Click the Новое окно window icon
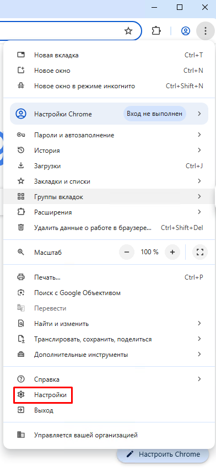The image size is (216, 471). pyautogui.click(x=21, y=71)
